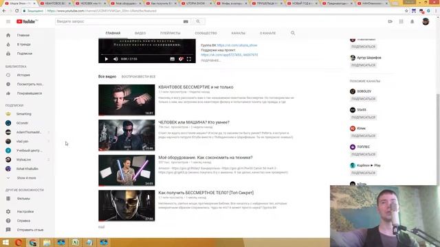Viewport: 440px width, 247px height.
Task: Subscribe to Kuplinov Play channel
Action: (364, 173)
